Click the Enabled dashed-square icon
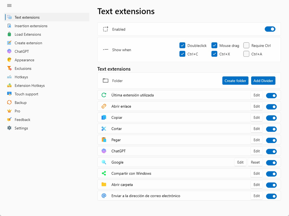289x216 pixels. [105, 29]
